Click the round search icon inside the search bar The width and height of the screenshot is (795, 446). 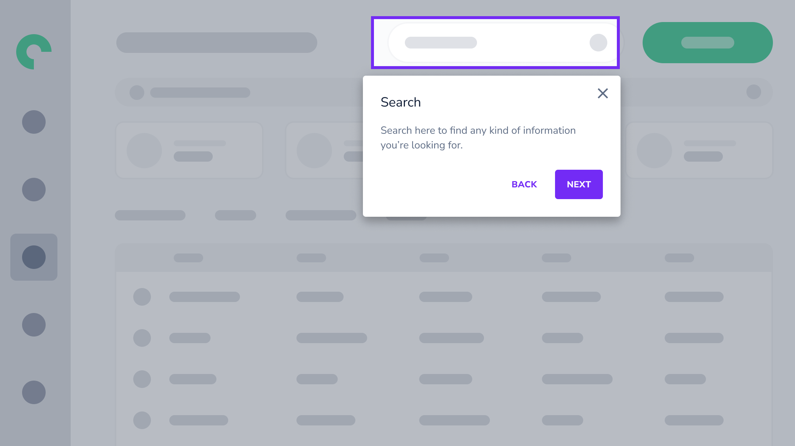coord(598,43)
